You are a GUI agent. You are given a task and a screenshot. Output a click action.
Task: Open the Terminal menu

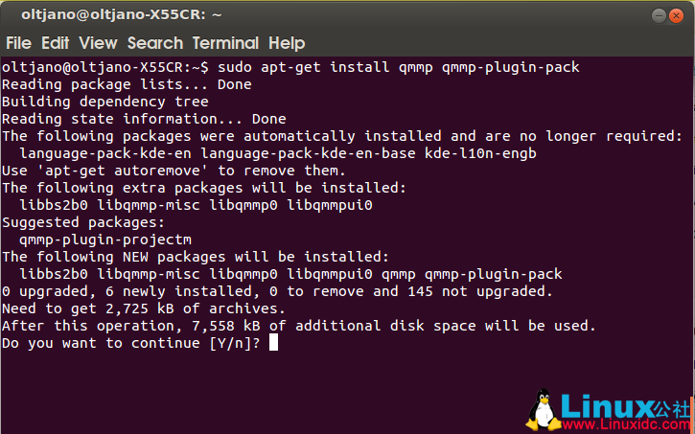click(225, 43)
